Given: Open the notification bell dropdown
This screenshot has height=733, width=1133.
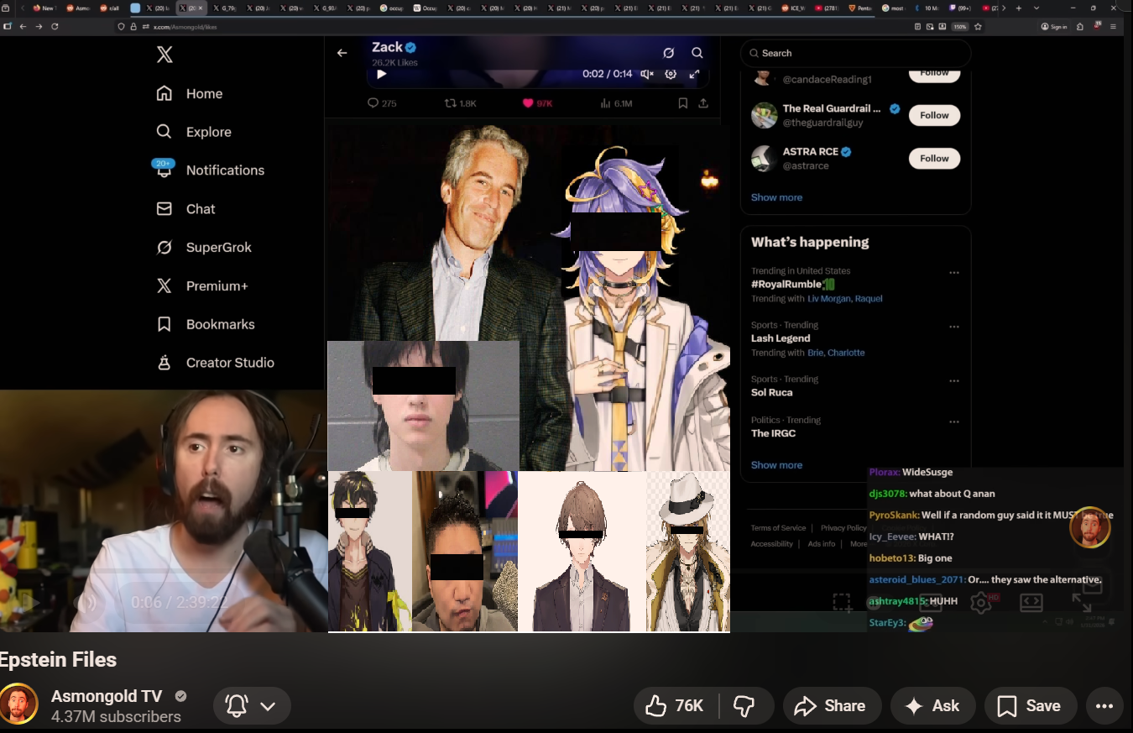Looking at the screenshot, I should (252, 706).
